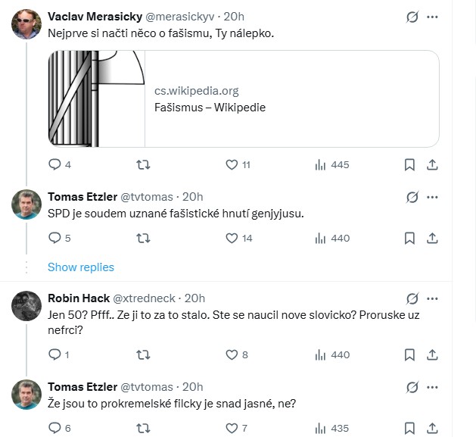Screen dimensions: 476x437
Task: Reply to Vaclav Merasicky's tweet
Action: pos(54,164)
